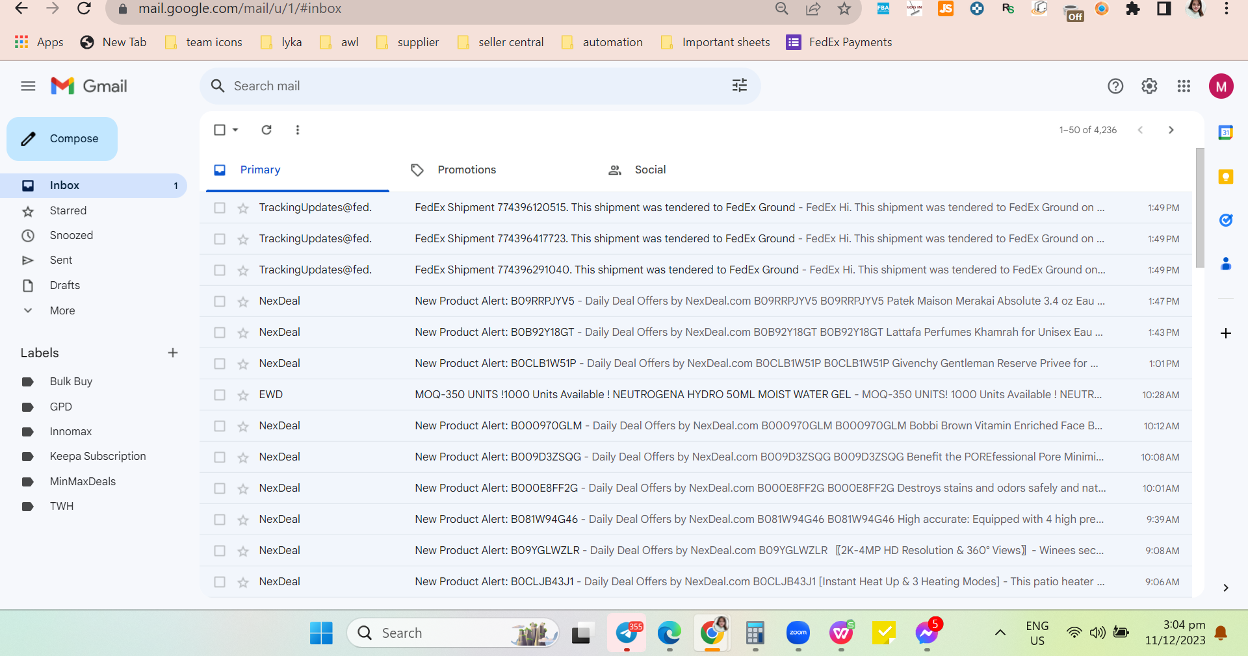Viewport: 1248px width, 656px height.
Task: Open Telegram from the taskbar
Action: [x=627, y=633]
